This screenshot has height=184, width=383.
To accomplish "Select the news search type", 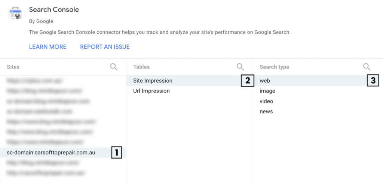I will coord(316,111).
